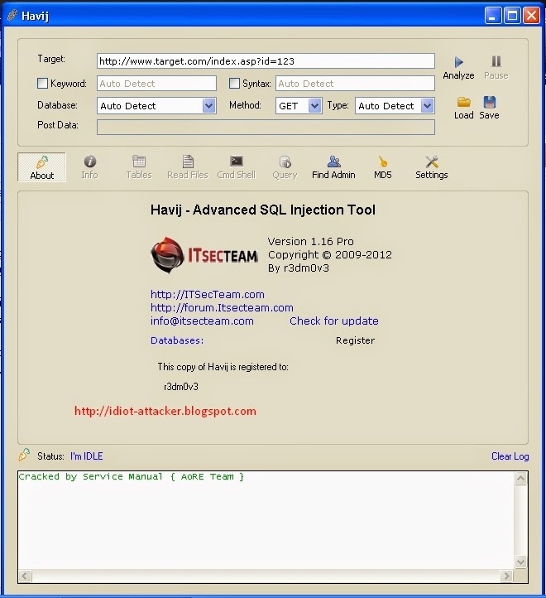Click the log scroll left arrow
The height and width of the screenshot is (598, 546).
click(25, 576)
